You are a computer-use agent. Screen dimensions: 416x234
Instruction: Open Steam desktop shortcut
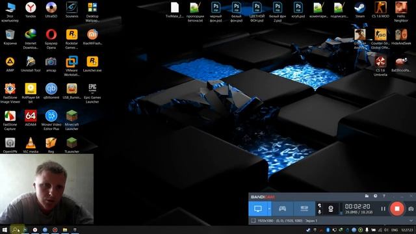point(360,10)
